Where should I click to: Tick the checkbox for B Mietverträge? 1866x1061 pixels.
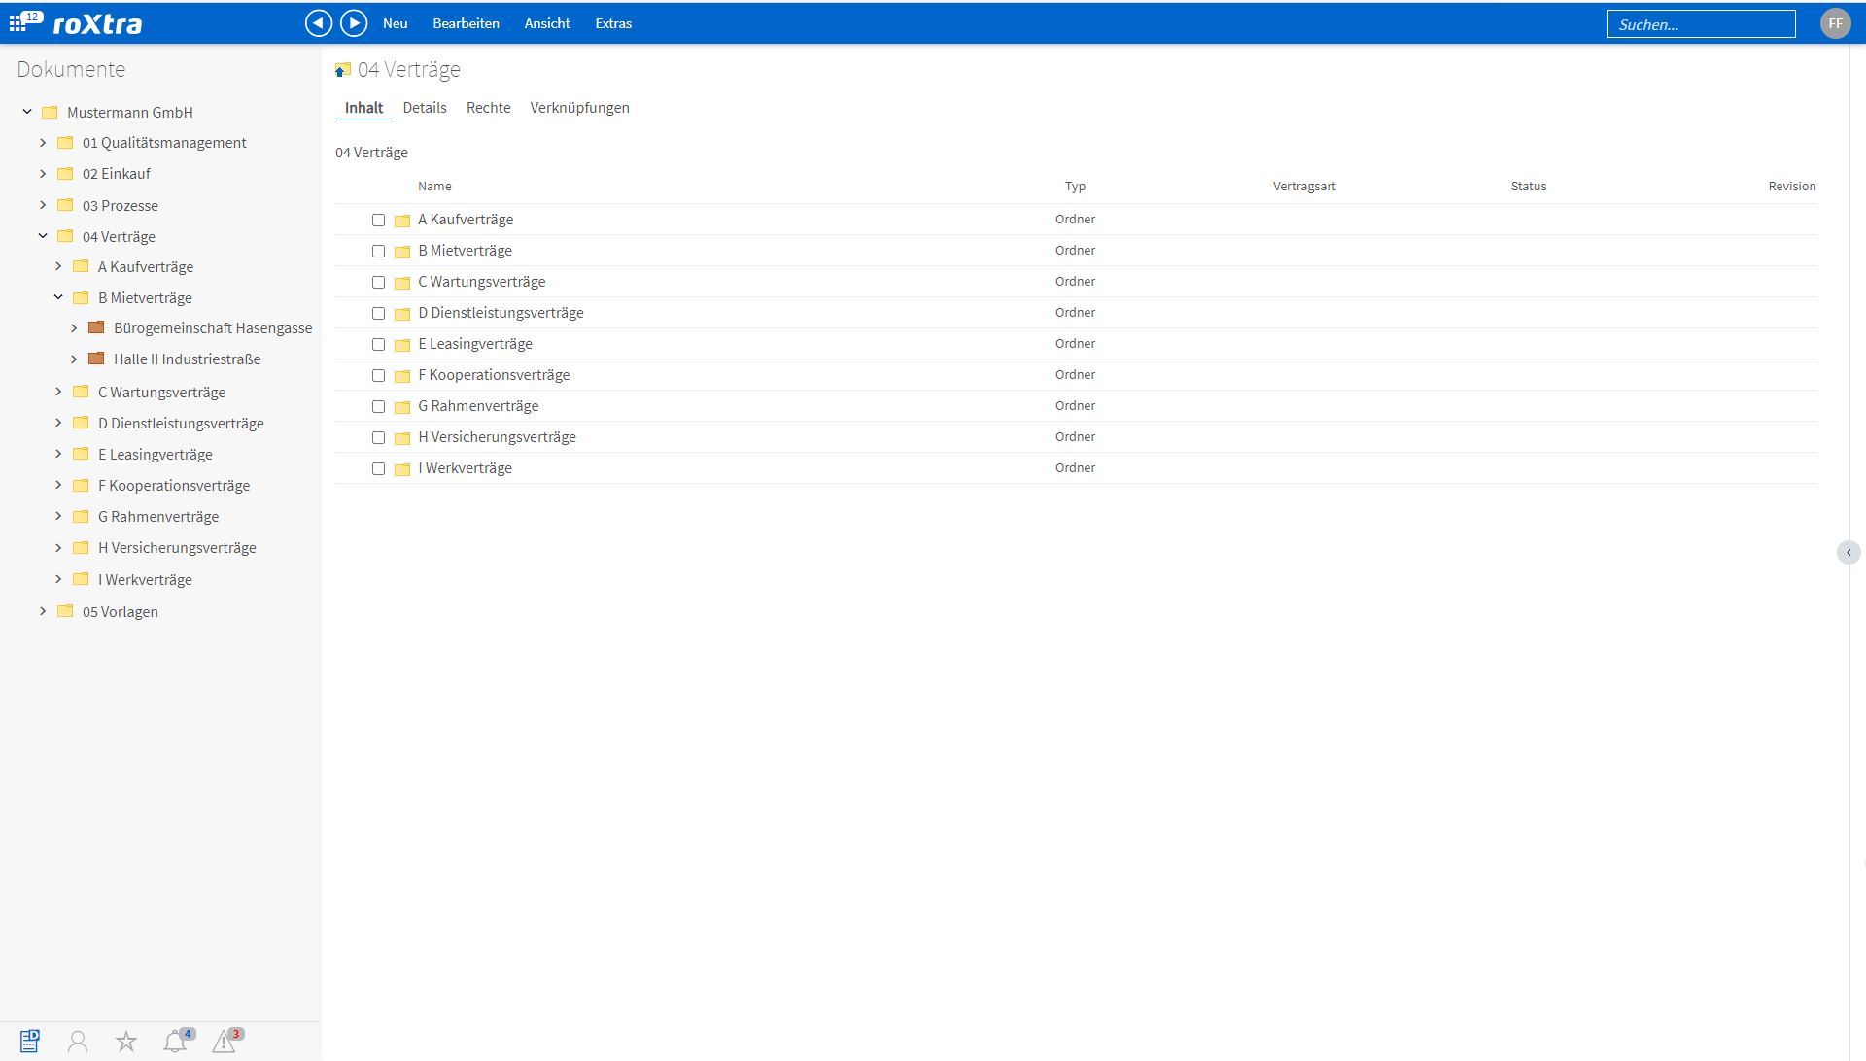coord(378,251)
